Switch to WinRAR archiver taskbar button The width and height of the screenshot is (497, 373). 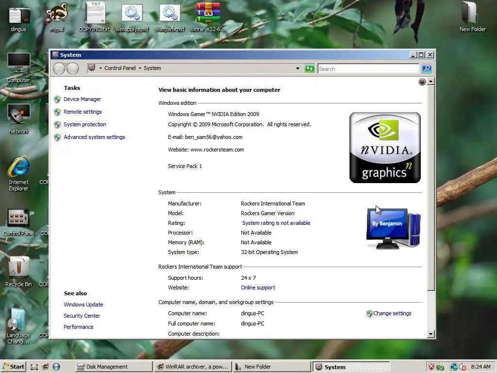[193, 367]
